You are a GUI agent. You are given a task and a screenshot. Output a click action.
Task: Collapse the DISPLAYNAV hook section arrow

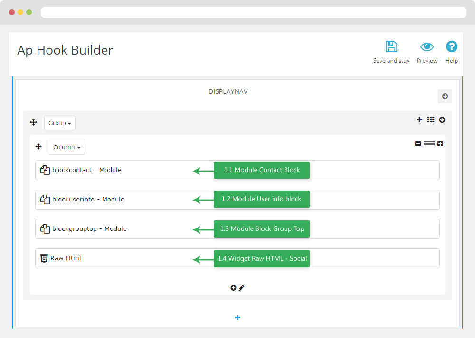click(445, 96)
